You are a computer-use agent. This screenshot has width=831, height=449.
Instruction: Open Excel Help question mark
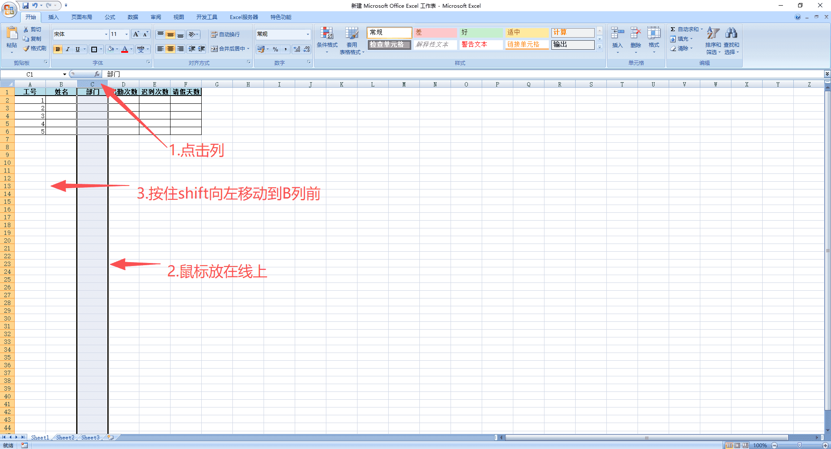797,17
